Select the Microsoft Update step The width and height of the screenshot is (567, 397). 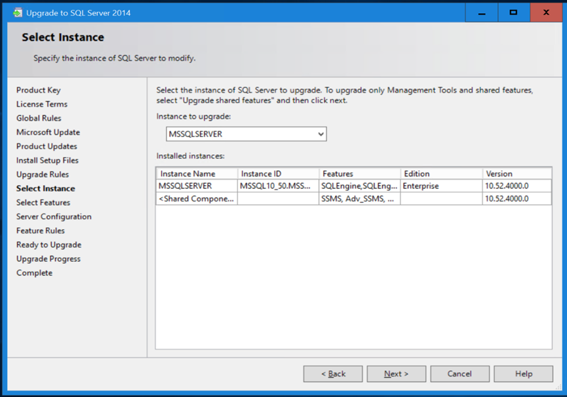click(48, 133)
